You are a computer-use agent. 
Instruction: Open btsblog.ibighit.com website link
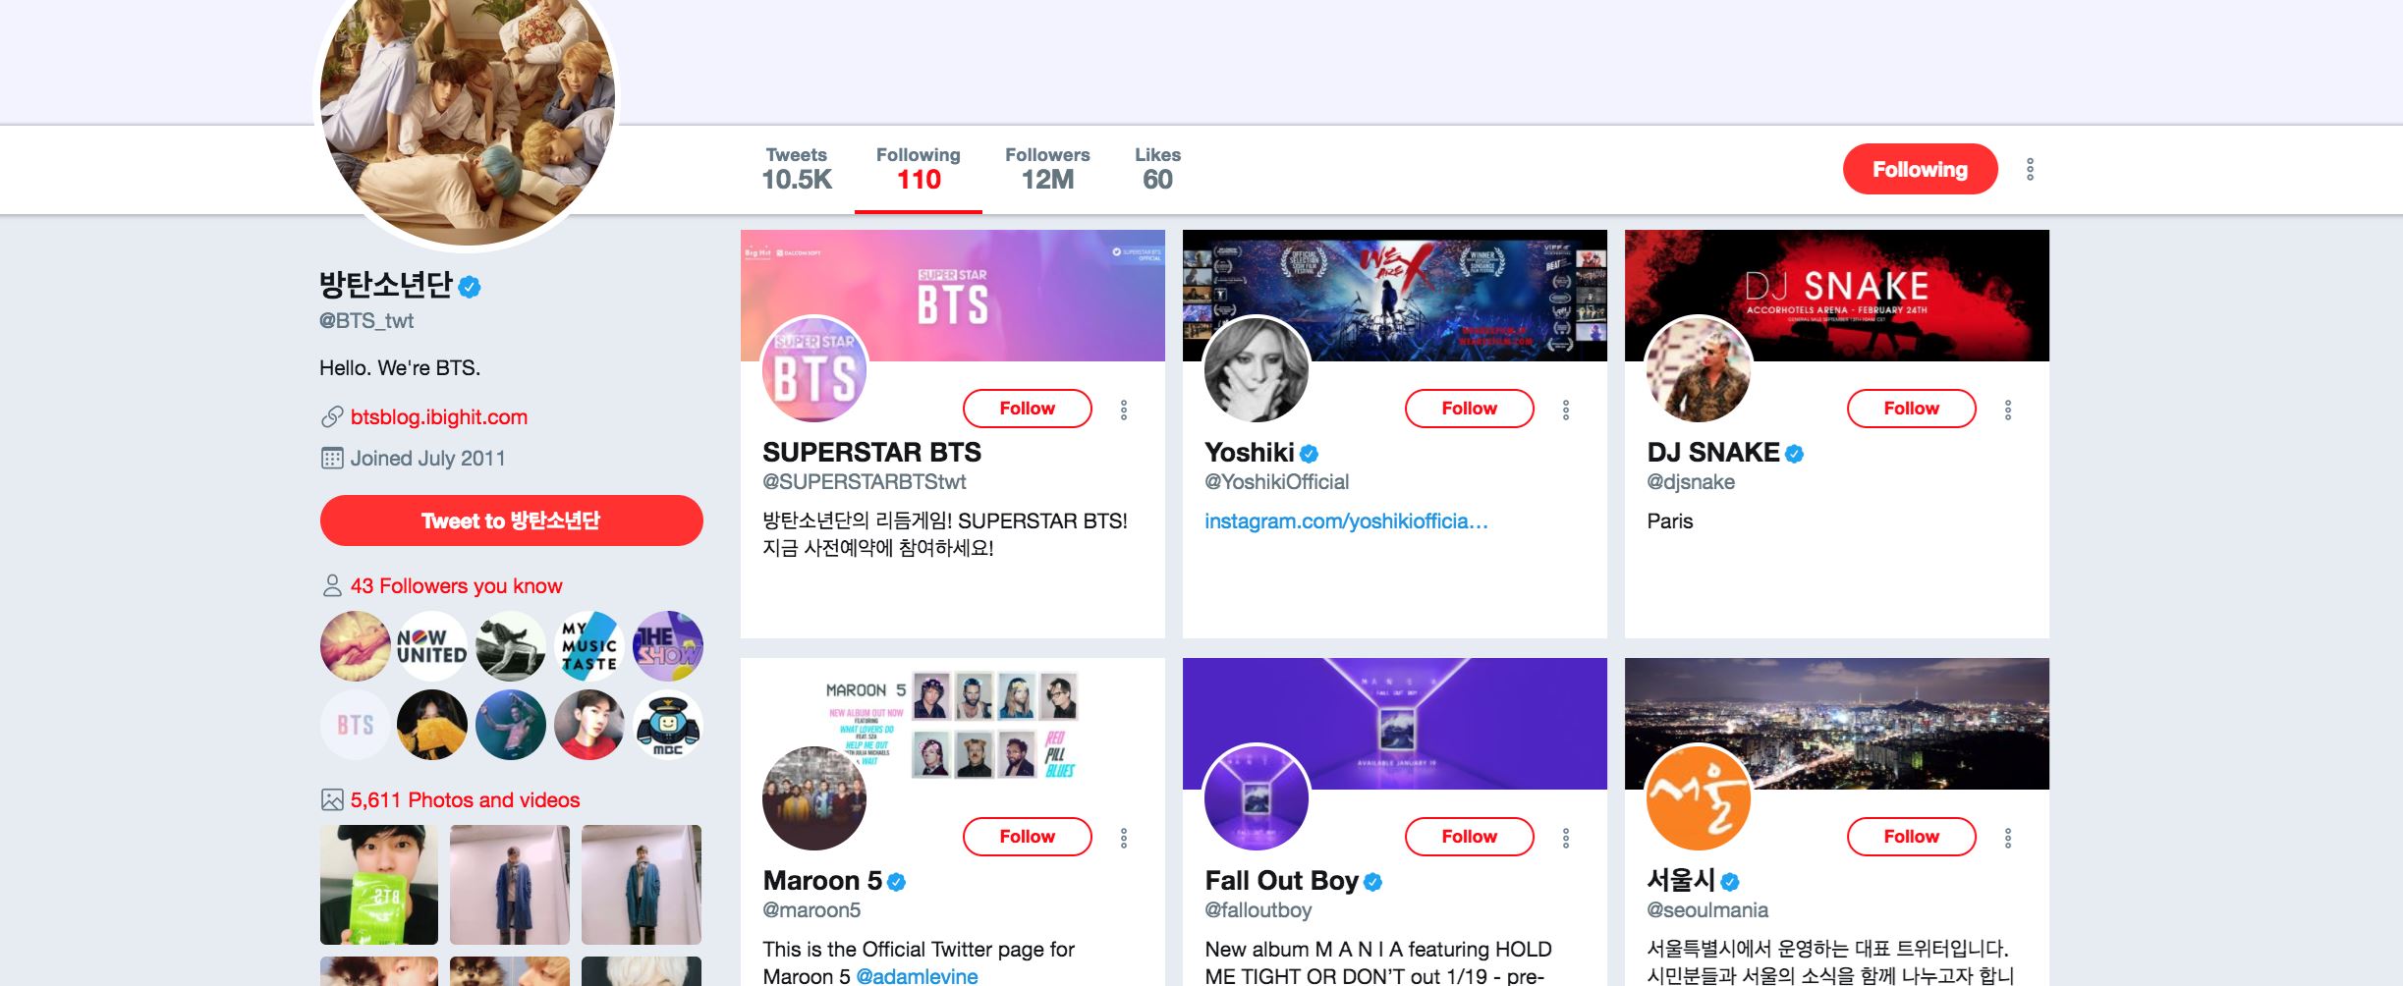click(439, 416)
